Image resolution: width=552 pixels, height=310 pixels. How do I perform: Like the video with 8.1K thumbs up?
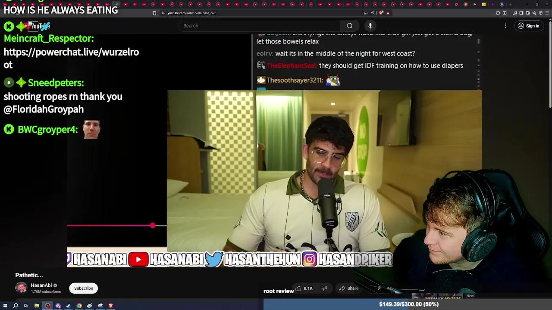(304, 288)
